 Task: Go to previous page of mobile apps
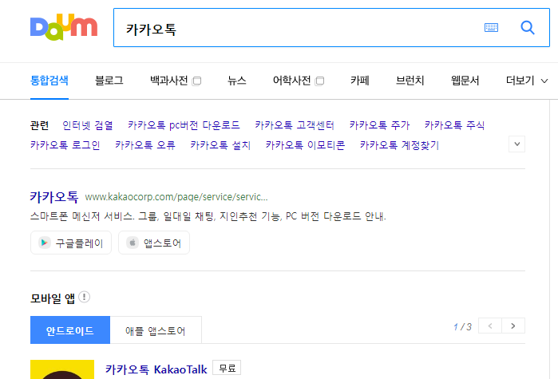coord(490,326)
